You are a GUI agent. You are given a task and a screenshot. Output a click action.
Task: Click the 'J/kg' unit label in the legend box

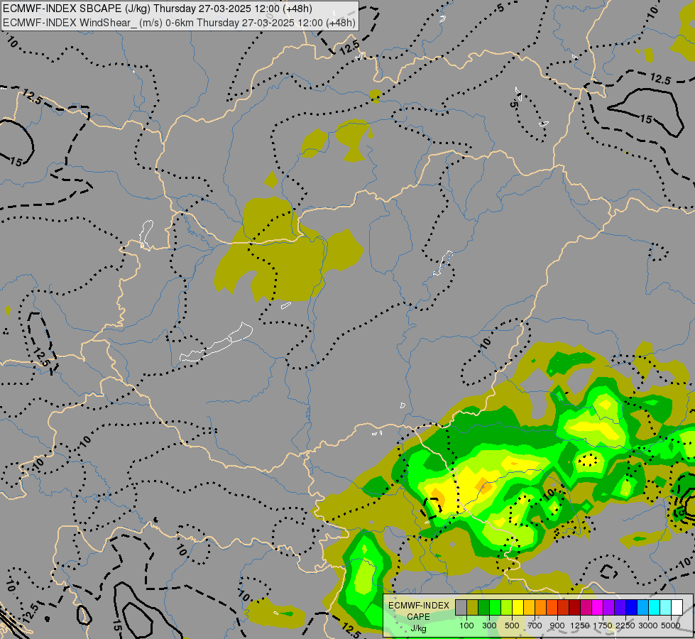pos(418,628)
